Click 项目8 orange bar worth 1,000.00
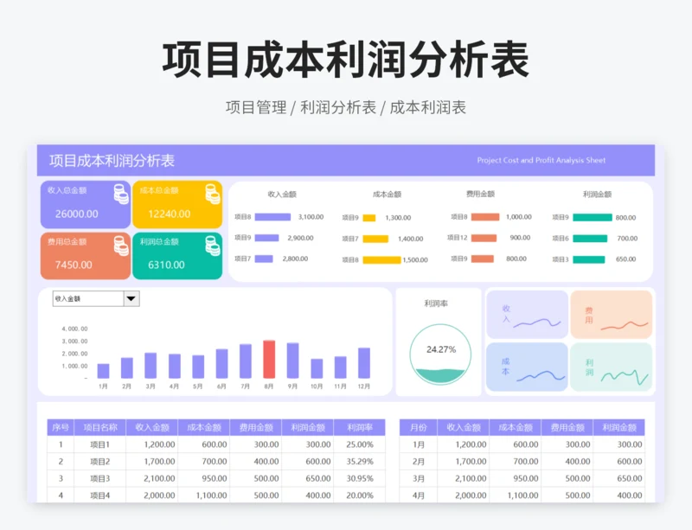 [x=485, y=217]
